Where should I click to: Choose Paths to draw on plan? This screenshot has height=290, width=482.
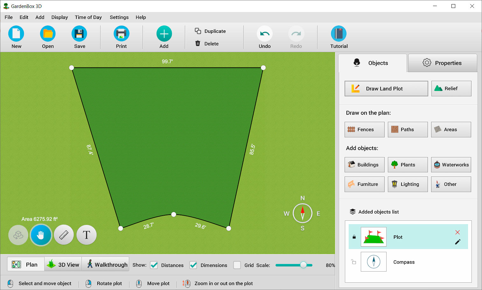click(x=408, y=129)
